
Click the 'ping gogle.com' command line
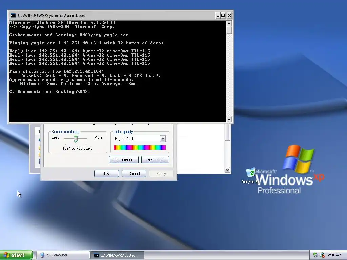[69, 35]
